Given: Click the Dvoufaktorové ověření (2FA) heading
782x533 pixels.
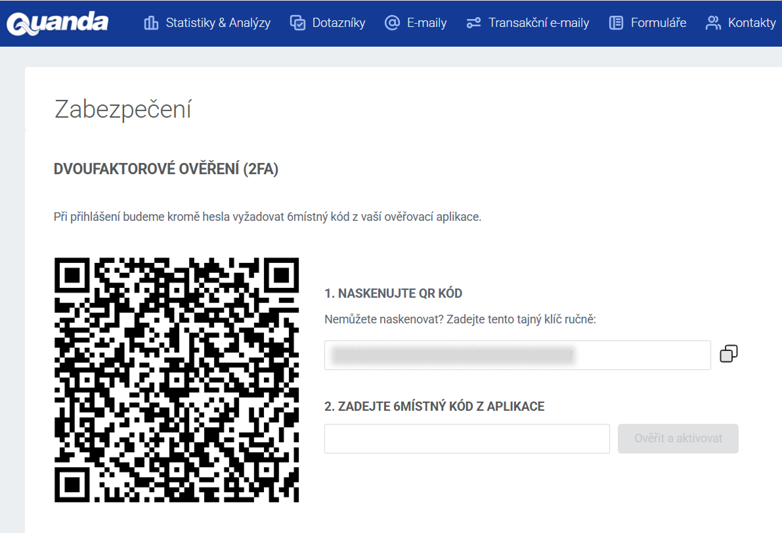Looking at the screenshot, I should click(166, 169).
